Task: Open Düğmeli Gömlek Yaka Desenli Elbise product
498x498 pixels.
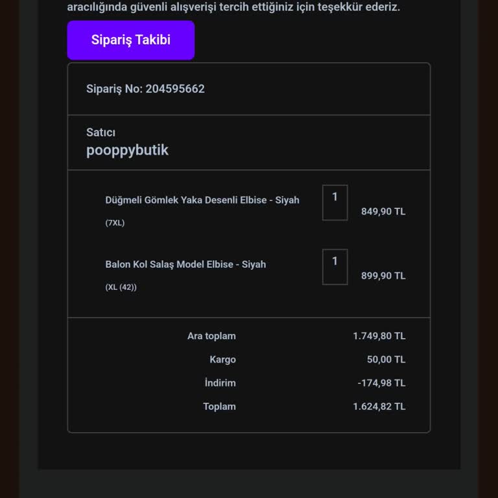Action: click(202, 200)
